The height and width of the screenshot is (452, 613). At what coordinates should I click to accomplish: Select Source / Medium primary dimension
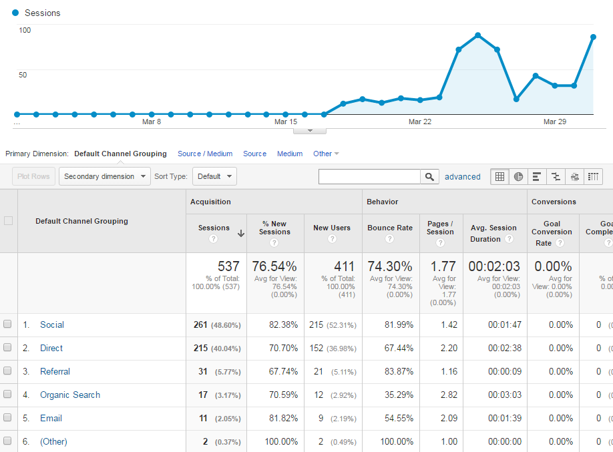[205, 154]
